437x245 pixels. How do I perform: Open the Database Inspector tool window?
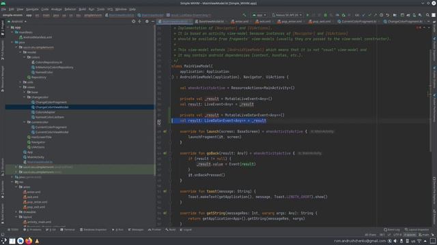tap(94, 230)
